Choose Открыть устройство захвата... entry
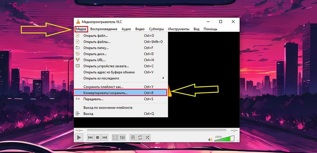317x153 pixels. (121, 66)
